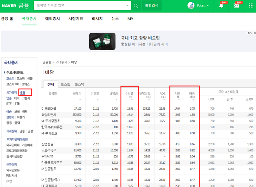Click the 통합검색 button
256x187 pixels.
click(x=152, y=5)
